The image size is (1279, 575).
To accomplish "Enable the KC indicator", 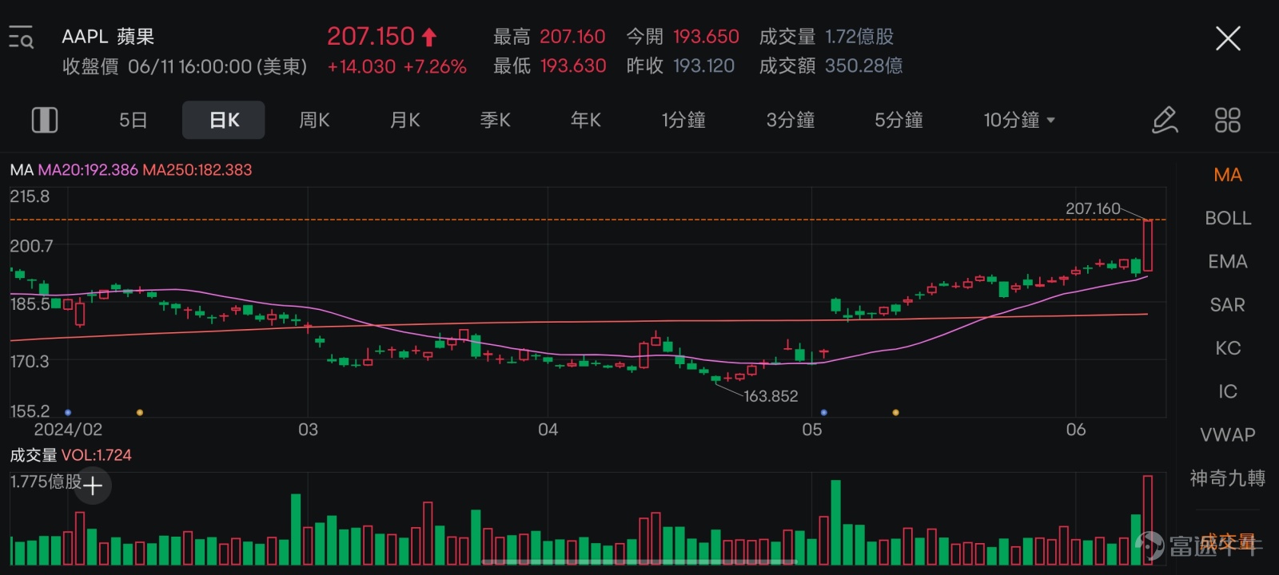I will 1228,348.
